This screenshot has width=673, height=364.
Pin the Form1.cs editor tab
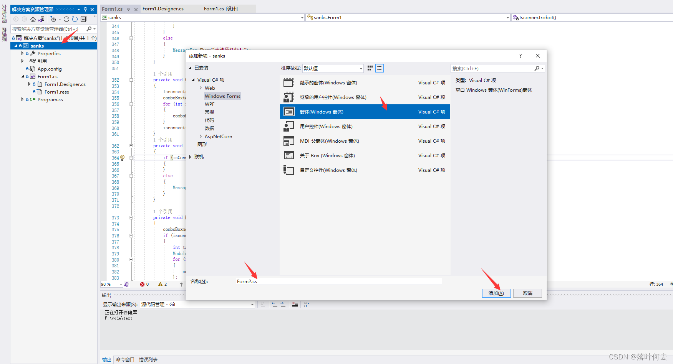pos(128,9)
